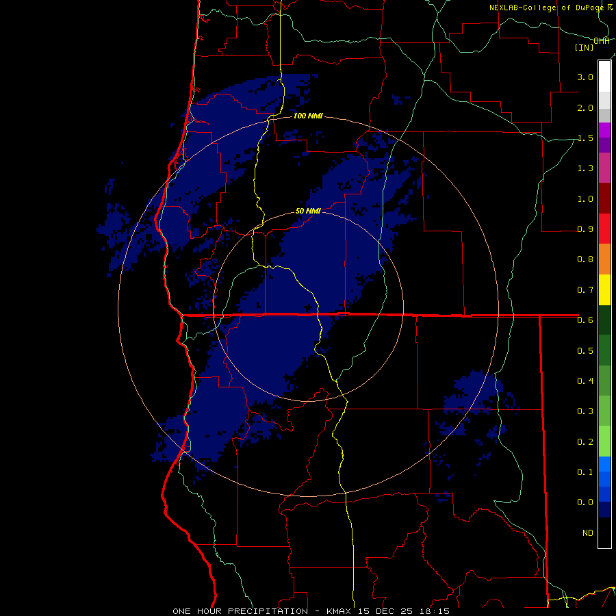Screen dimensions: 616x616
Task: Click the 'KMAX' radar site identifier
Action: [340, 611]
